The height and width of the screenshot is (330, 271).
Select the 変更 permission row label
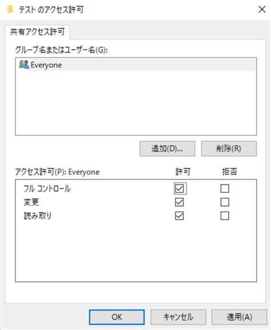tap(31, 202)
